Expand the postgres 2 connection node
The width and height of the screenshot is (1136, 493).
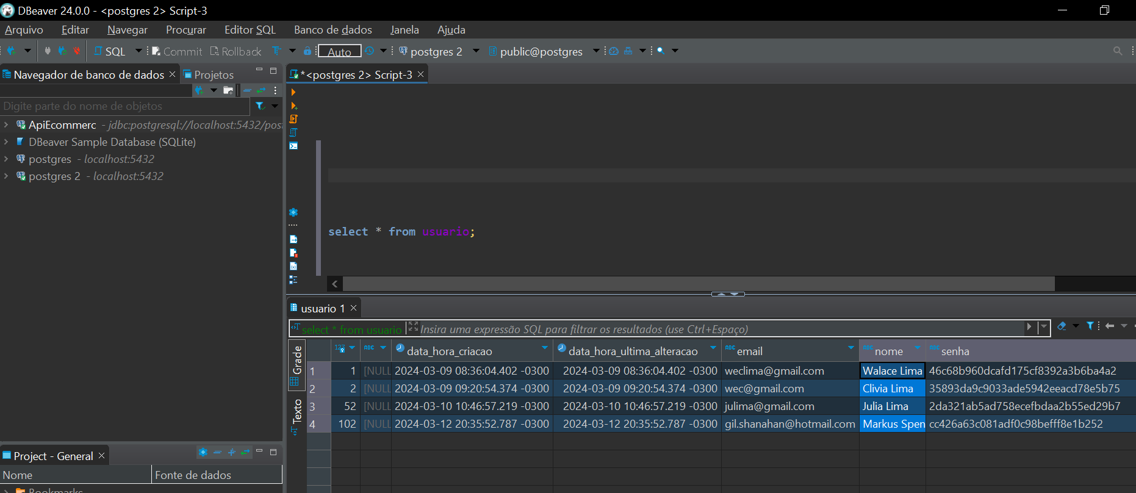(x=6, y=176)
